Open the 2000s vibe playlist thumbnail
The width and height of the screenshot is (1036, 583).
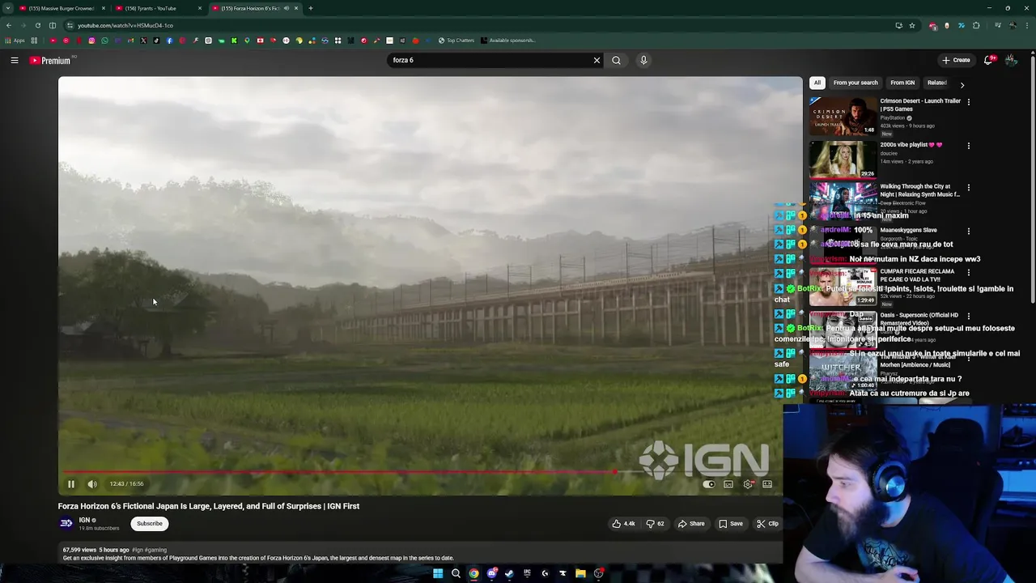(x=843, y=160)
